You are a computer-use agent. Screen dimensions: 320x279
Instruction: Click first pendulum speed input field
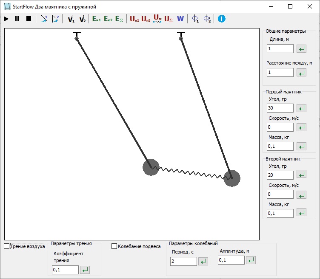280,127
